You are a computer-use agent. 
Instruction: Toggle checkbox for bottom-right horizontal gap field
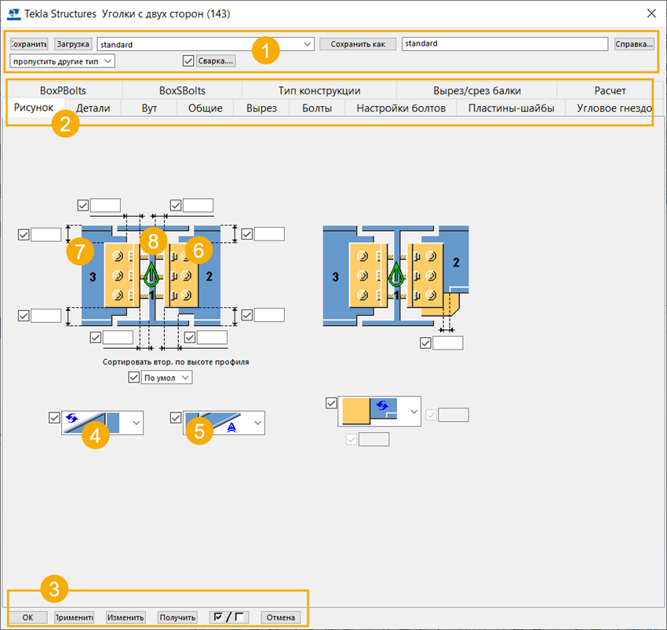[x=190, y=337]
